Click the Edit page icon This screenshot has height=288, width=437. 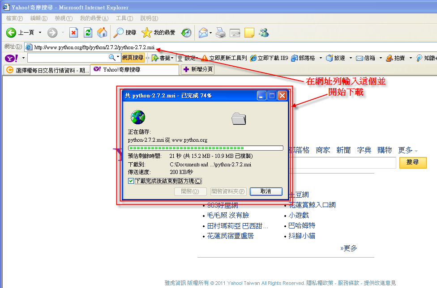coord(235,33)
